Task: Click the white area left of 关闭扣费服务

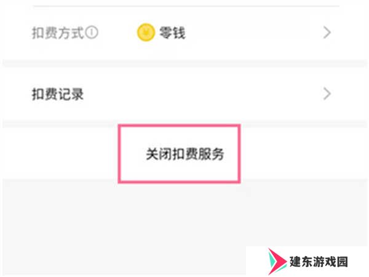Action: (60, 153)
